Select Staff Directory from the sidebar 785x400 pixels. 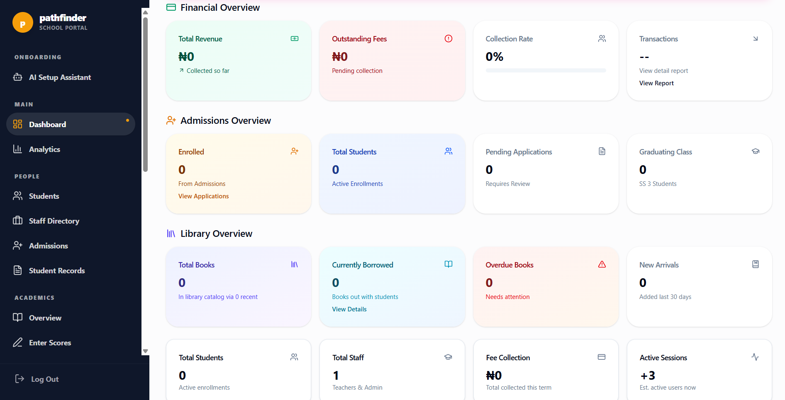pos(54,221)
